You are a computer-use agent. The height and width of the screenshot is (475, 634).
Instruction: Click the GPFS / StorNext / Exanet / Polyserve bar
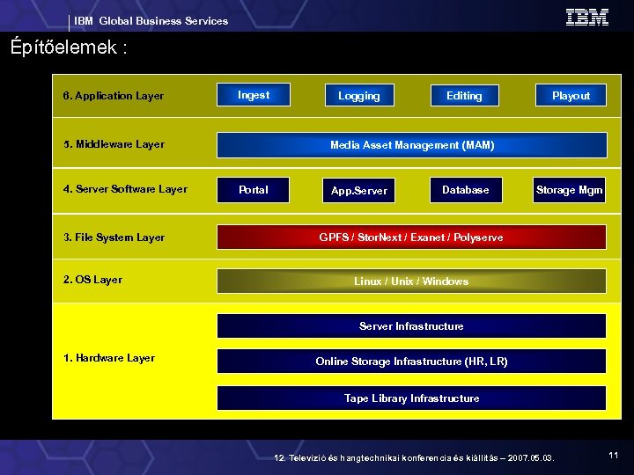coord(411,237)
